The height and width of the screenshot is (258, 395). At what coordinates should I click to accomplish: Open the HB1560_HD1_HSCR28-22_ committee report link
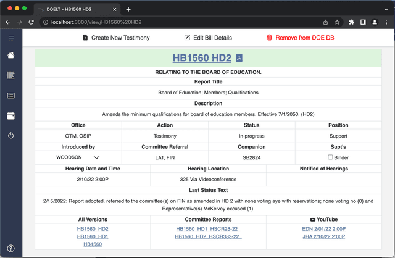pyautogui.click(x=208, y=228)
